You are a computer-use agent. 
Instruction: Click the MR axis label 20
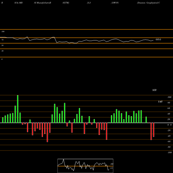point(169,119)
